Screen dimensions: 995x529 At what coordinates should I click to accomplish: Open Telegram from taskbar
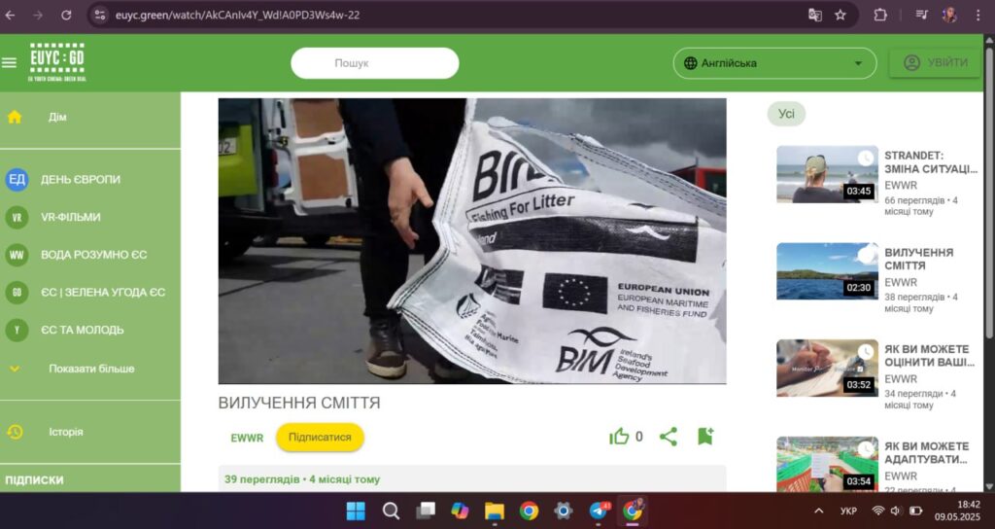tap(599, 511)
